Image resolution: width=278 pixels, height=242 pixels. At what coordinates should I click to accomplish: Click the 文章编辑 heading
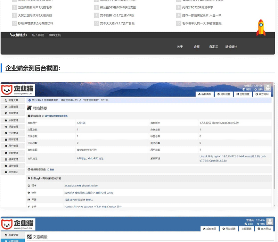click(x=40, y=237)
